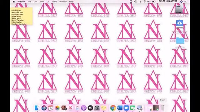Open the Bluetooth status menu
The height and width of the screenshot is (112, 200).
point(140,2)
